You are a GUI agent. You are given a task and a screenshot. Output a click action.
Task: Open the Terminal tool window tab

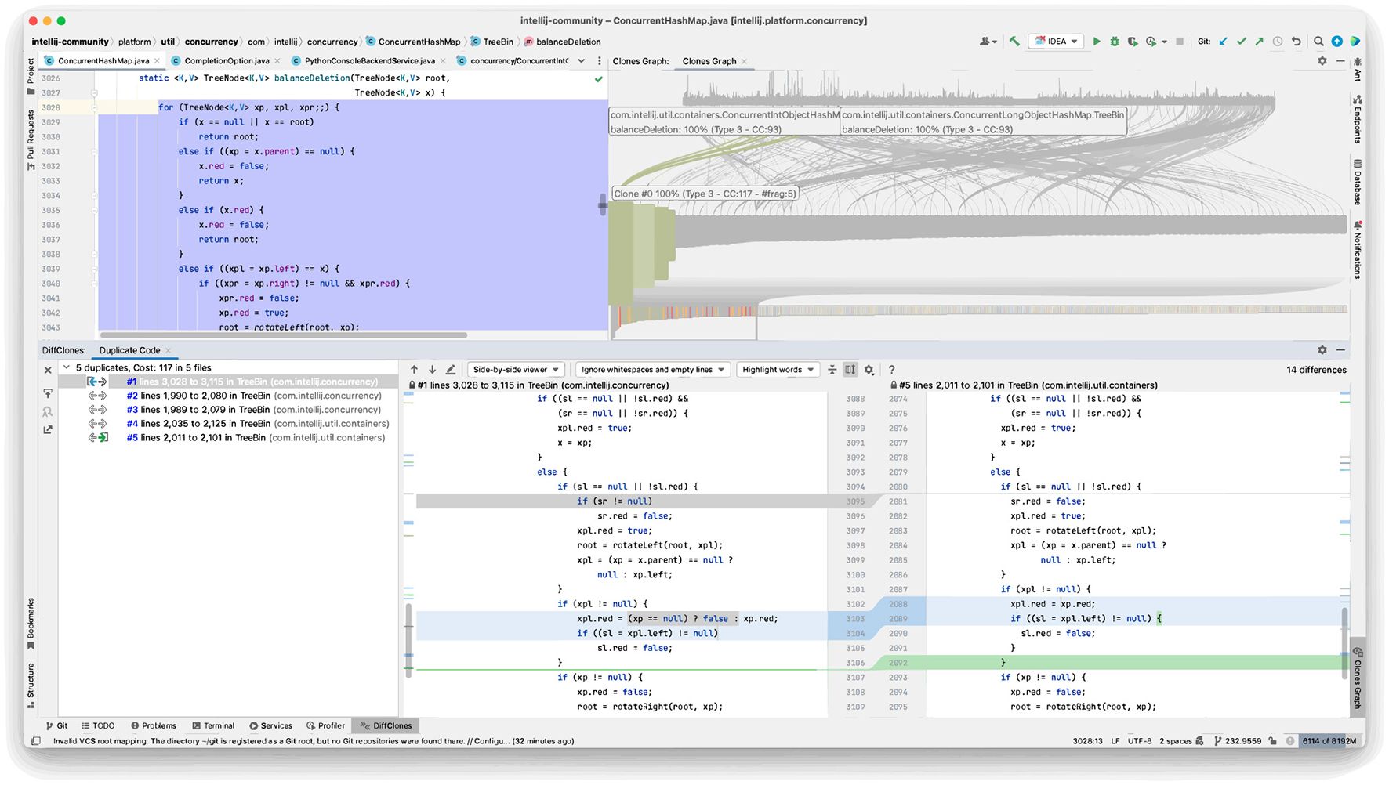click(213, 725)
